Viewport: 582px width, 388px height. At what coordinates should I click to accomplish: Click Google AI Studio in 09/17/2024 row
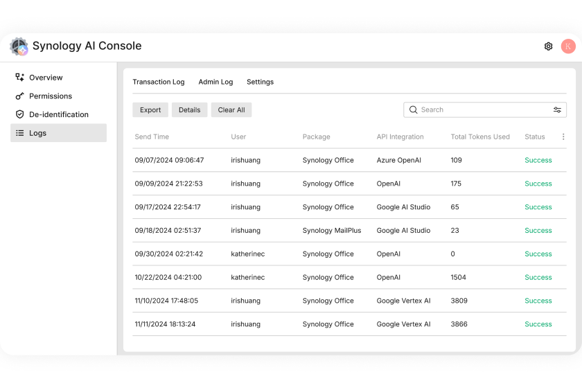click(403, 206)
